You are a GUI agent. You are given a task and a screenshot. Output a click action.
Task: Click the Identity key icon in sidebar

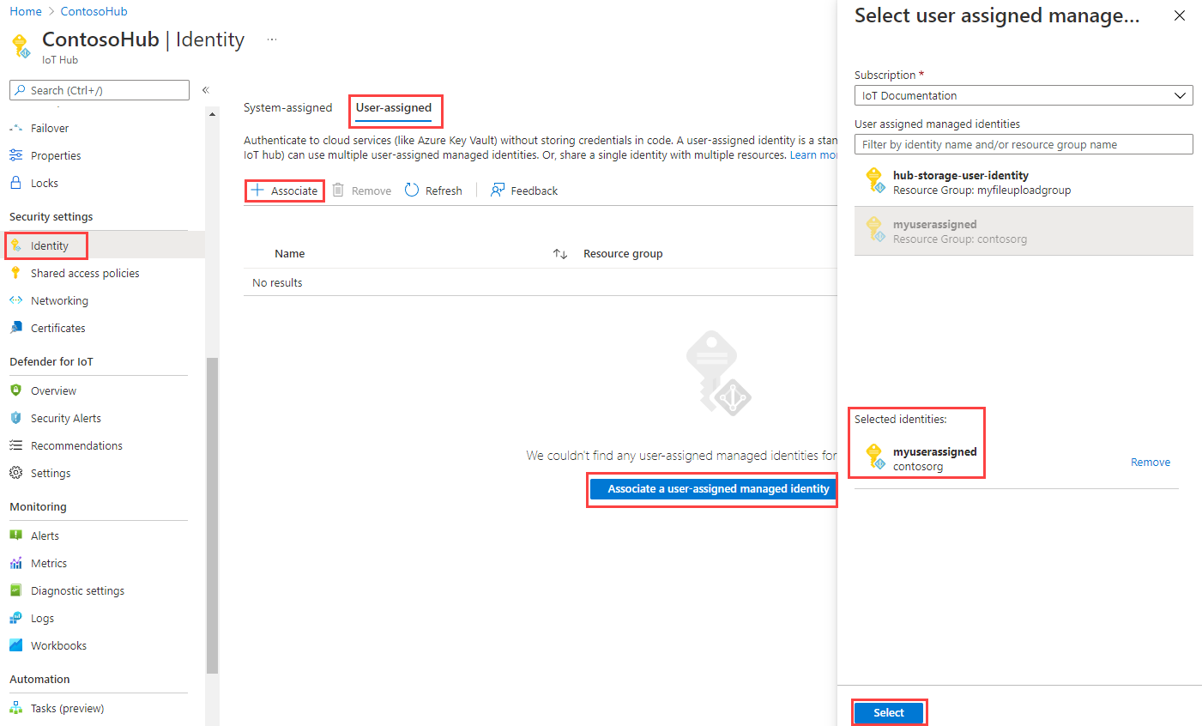[15, 245]
